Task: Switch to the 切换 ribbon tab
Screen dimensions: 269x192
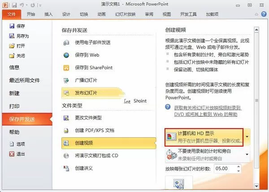Action: 84,14
